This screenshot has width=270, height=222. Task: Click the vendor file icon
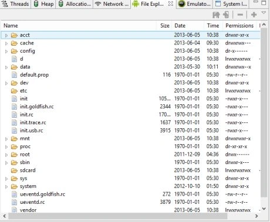coord(14,210)
